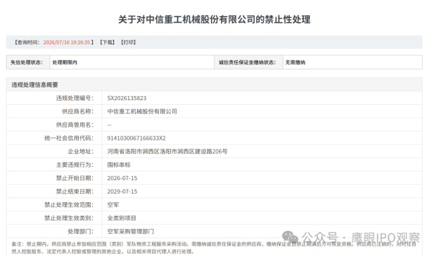Image resolution: width=434 pixels, height=255 pixels.
Task: Select the 围标串标 violation value
Action: point(119,165)
